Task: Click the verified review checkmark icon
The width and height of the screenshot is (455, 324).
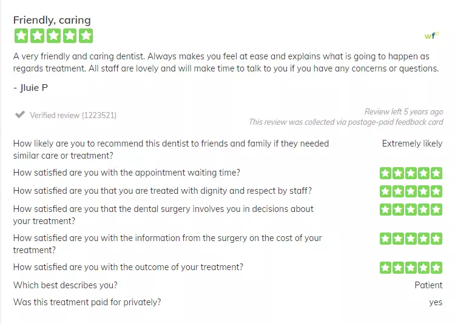Action: (x=20, y=114)
